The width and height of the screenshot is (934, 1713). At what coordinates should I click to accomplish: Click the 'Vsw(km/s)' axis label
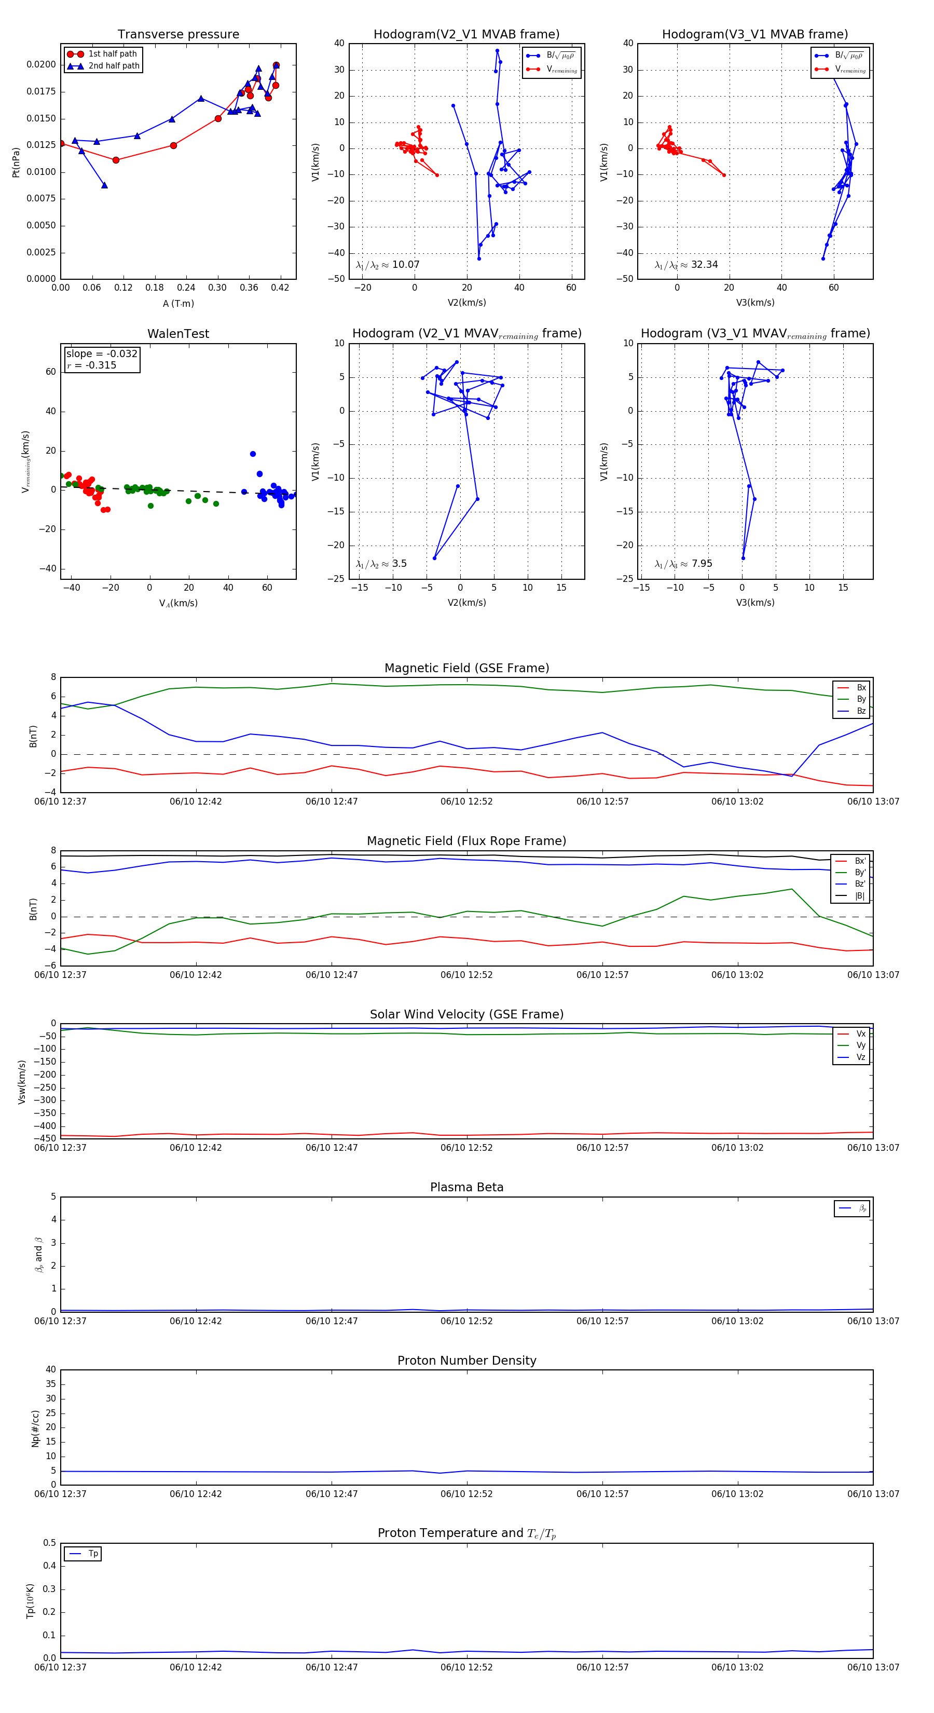pyautogui.click(x=22, y=1082)
